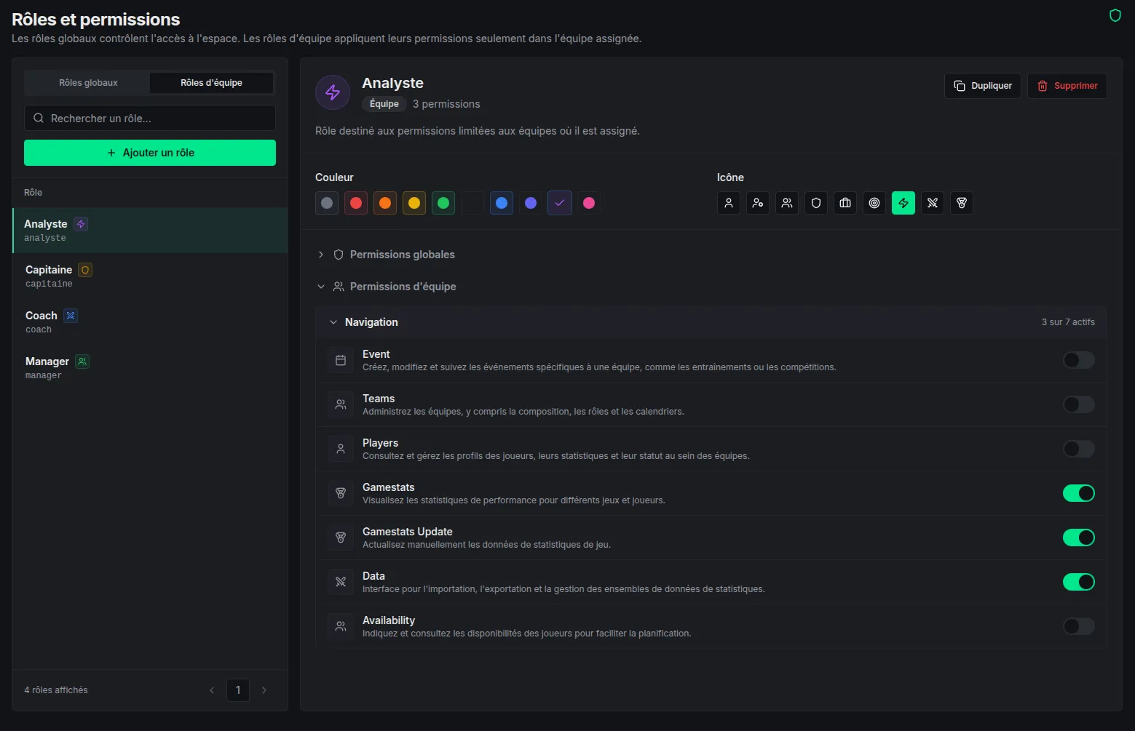Disable the Gamestats permission toggle
1135x731 pixels.
click(x=1079, y=493)
